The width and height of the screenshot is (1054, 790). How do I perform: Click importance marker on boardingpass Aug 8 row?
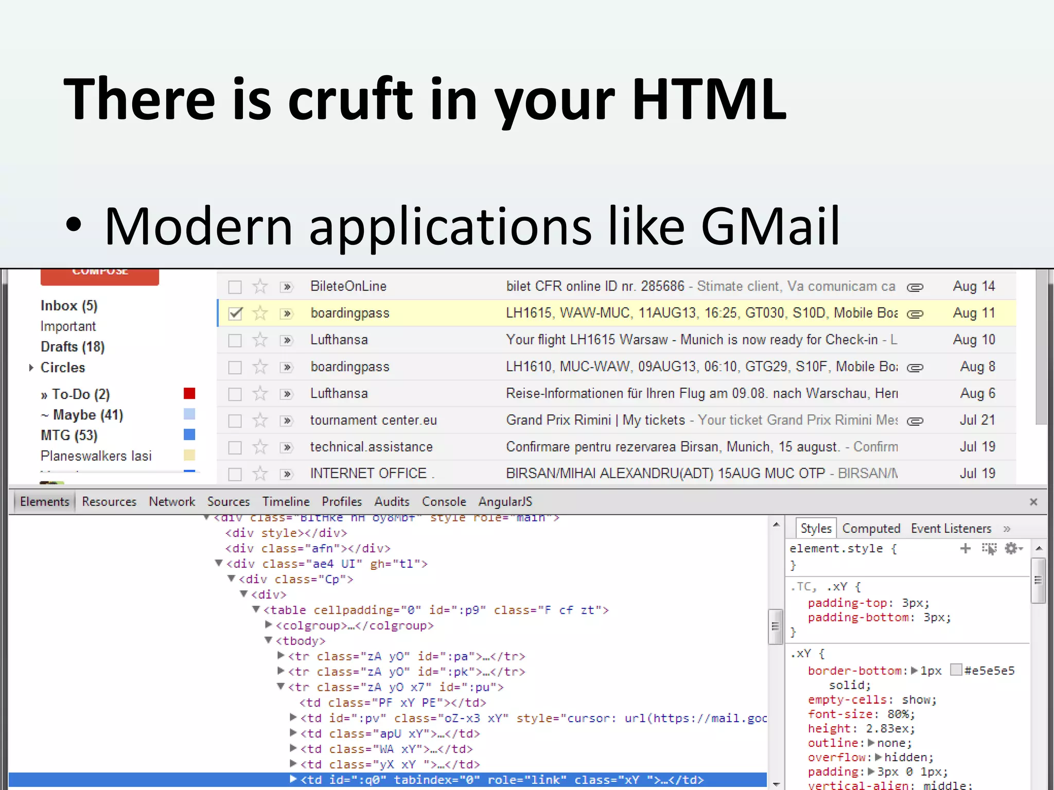[287, 367]
